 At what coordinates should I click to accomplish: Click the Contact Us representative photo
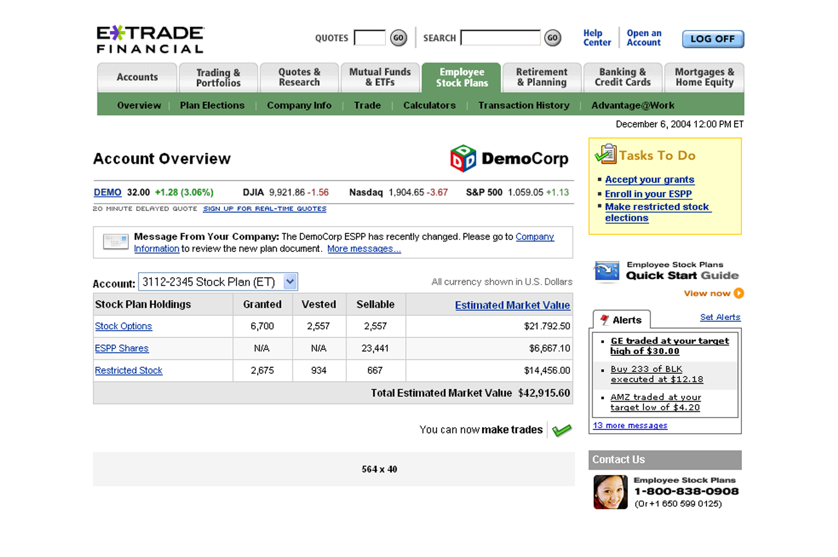(x=610, y=492)
